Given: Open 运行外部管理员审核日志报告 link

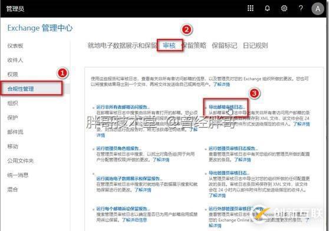Looking at the screenshot, I should point(236,209).
